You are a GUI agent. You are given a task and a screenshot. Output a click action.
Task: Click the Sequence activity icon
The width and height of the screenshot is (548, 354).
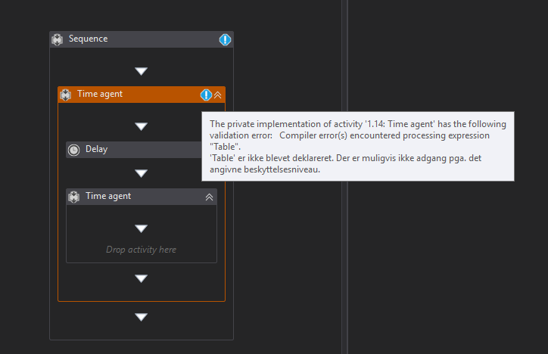pyautogui.click(x=58, y=39)
